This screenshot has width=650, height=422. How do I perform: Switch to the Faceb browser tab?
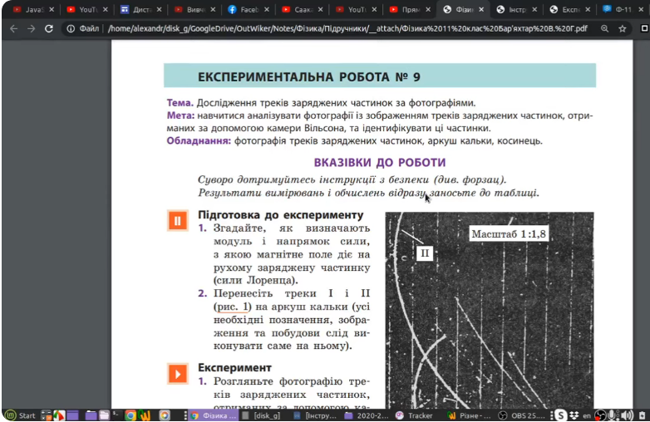[249, 9]
